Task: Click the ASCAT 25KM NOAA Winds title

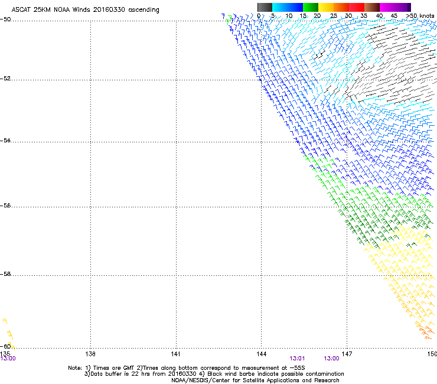Action: coord(85,10)
